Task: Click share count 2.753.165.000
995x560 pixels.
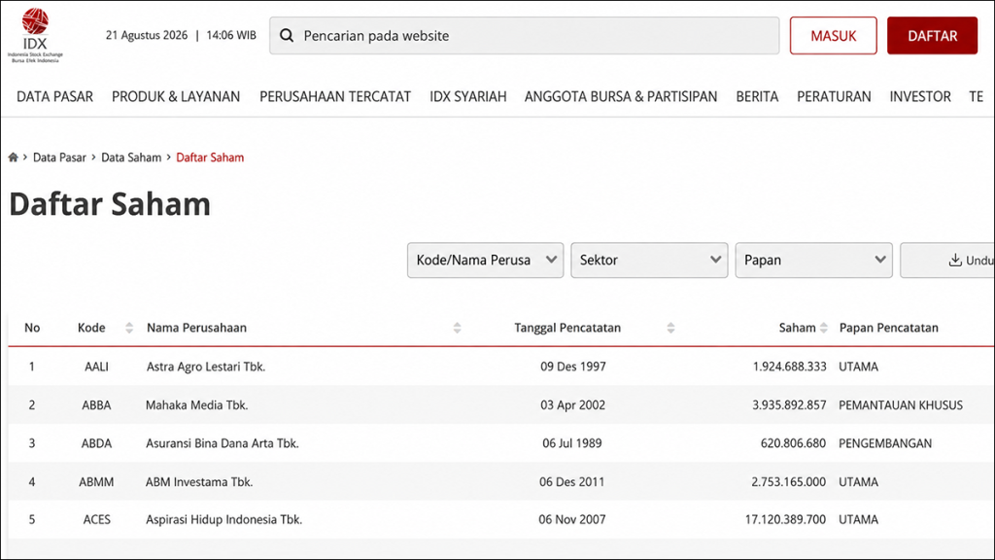Action: [789, 482]
